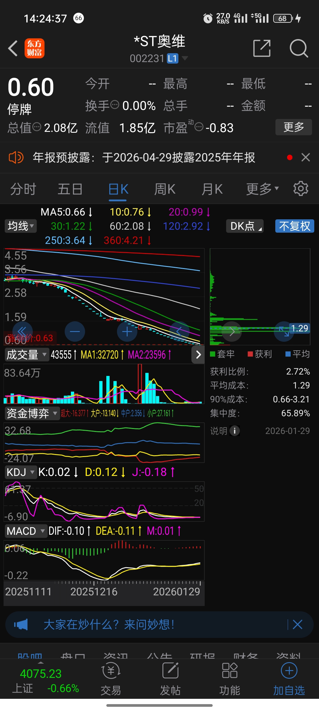Open 发帖 post icon
This screenshot has height=713, width=319.
(x=170, y=679)
